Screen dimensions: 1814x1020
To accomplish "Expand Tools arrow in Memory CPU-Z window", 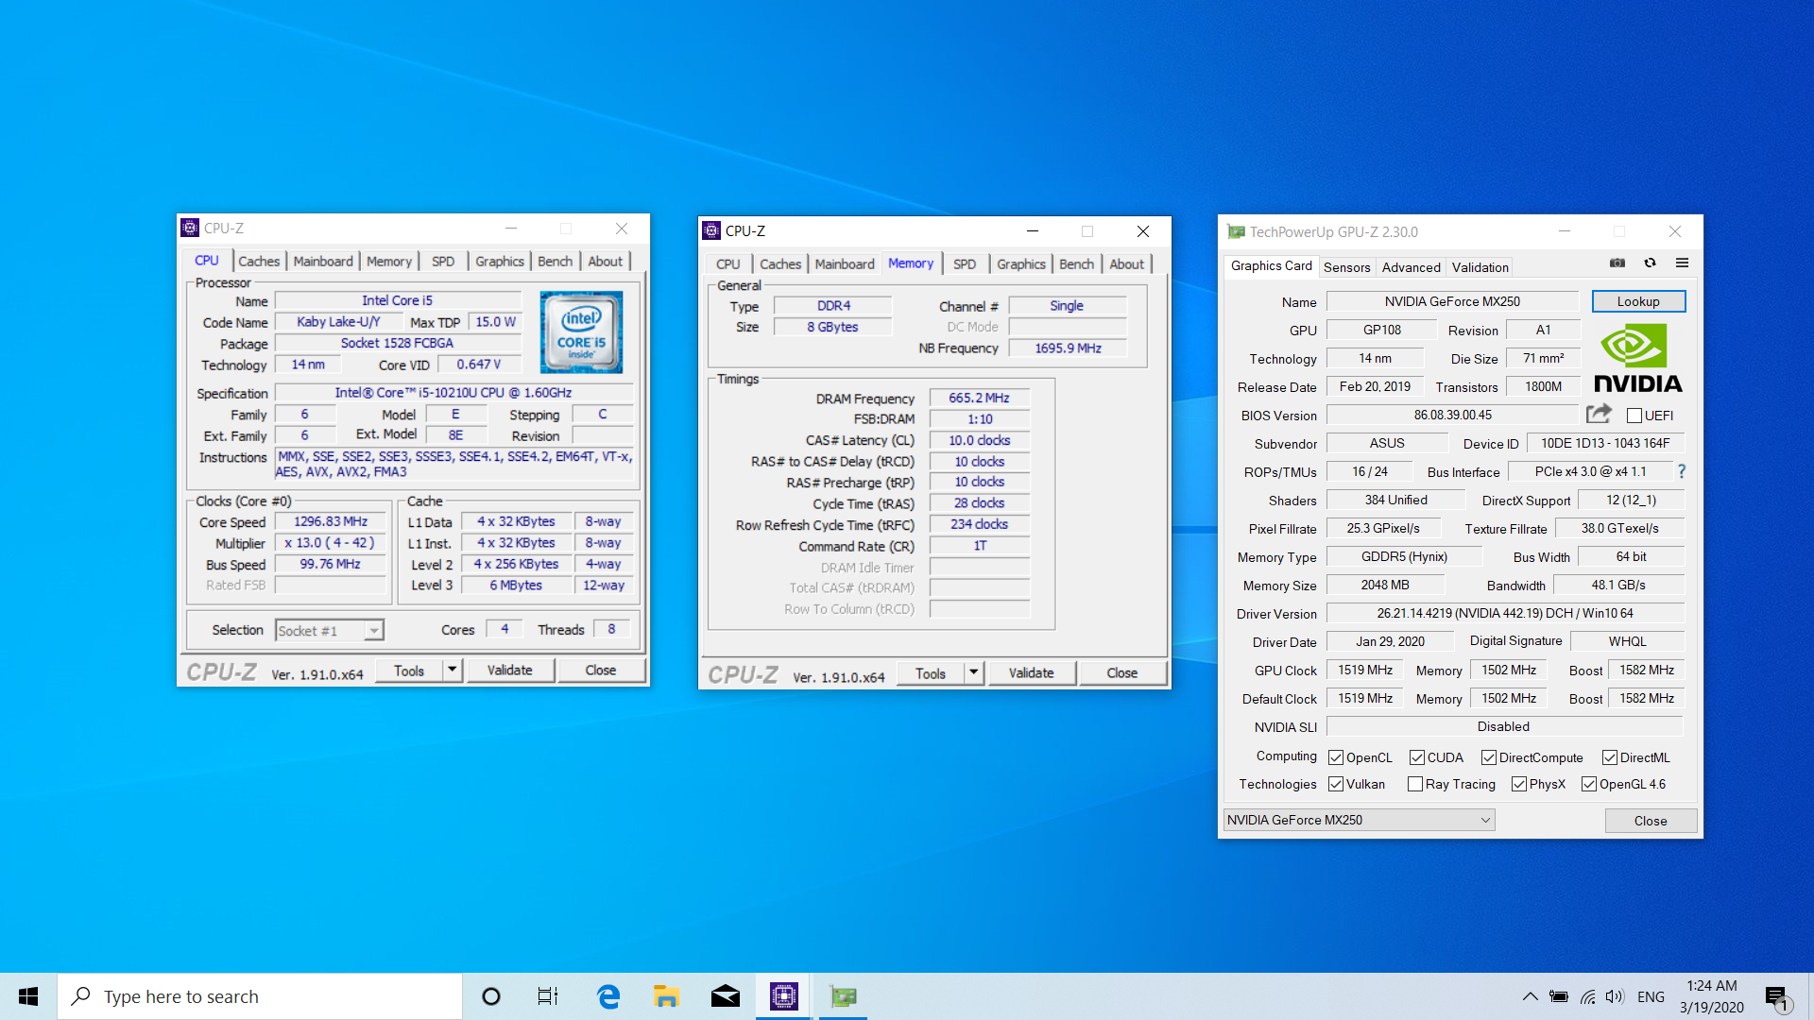I will click(x=973, y=672).
